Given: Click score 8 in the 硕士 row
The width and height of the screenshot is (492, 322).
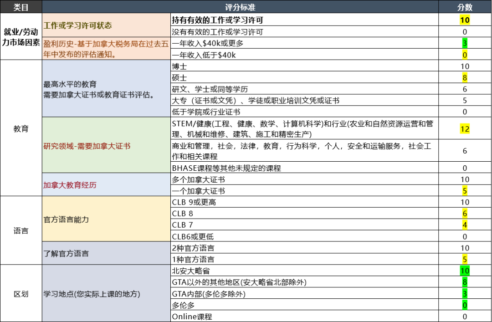Looking at the screenshot, I should tap(465, 77).
